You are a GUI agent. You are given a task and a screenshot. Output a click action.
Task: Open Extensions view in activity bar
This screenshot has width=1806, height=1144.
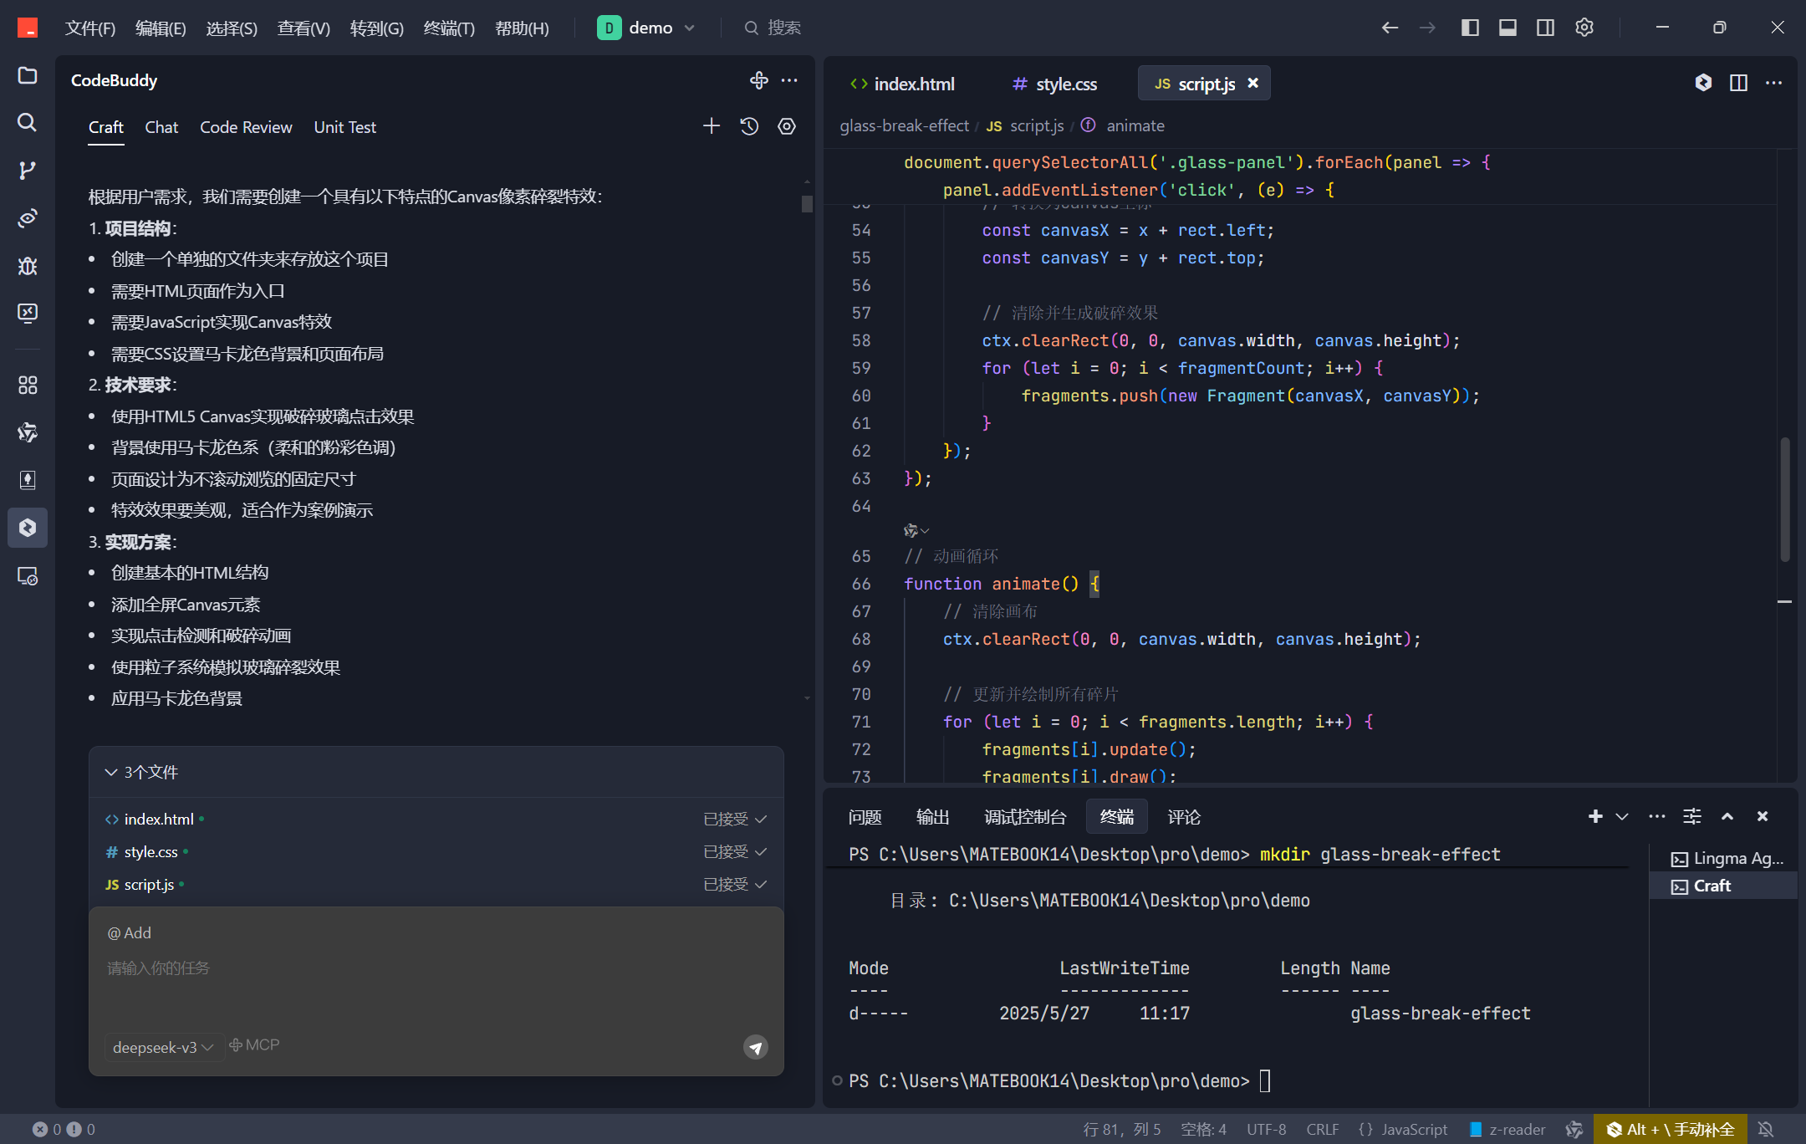28,385
